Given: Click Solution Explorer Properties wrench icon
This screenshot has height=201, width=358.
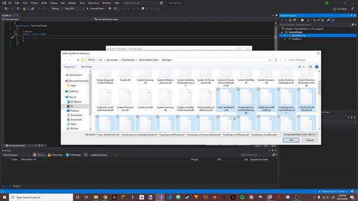Looking at the screenshot, I should coord(328,20).
